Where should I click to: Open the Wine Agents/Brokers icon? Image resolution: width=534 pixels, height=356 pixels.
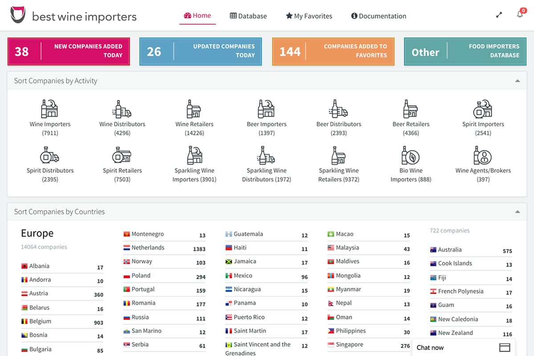483,155
